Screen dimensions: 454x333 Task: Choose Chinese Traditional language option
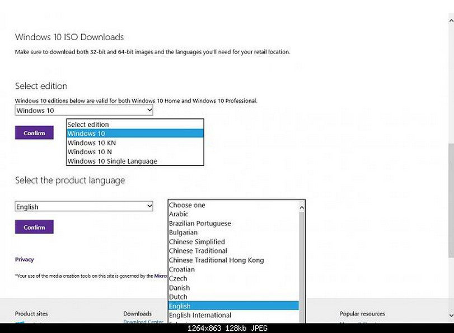(x=233, y=251)
